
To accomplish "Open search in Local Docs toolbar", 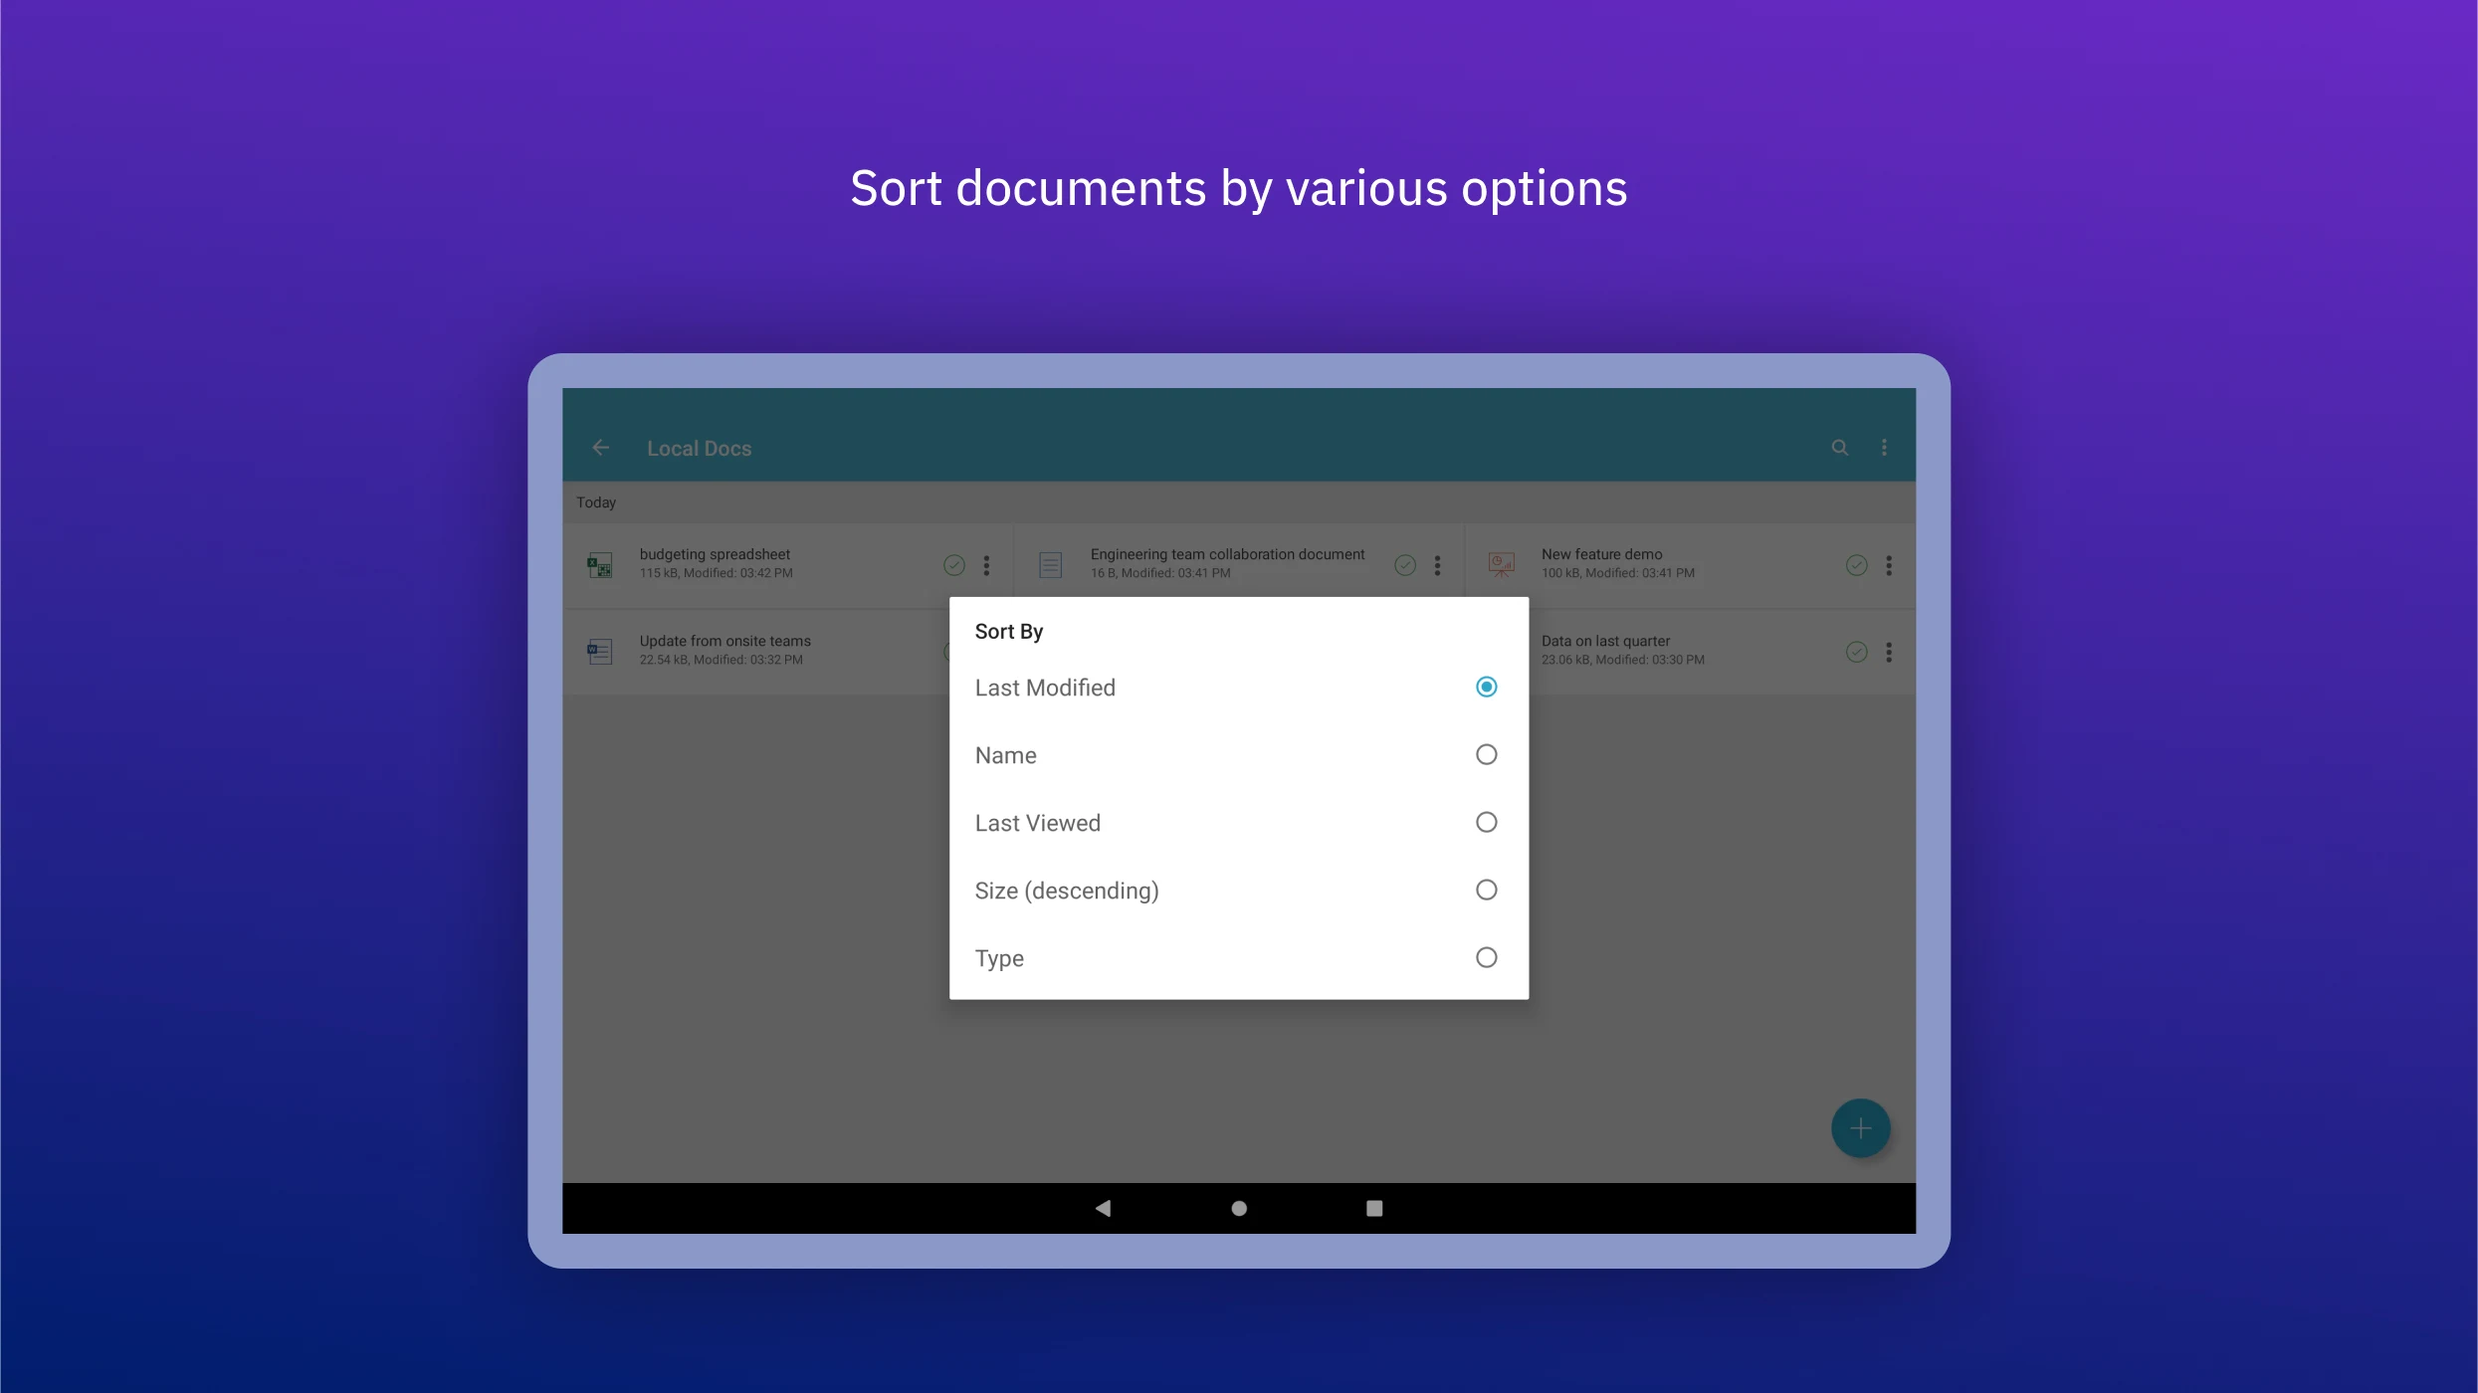I will click(x=1840, y=448).
